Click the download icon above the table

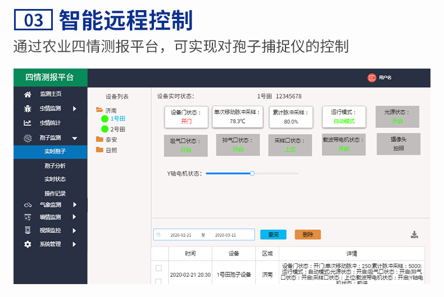(x=414, y=235)
